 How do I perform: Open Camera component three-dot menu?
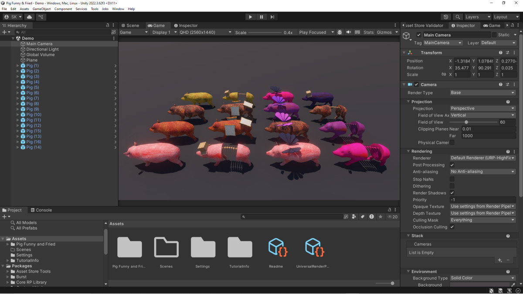(514, 84)
